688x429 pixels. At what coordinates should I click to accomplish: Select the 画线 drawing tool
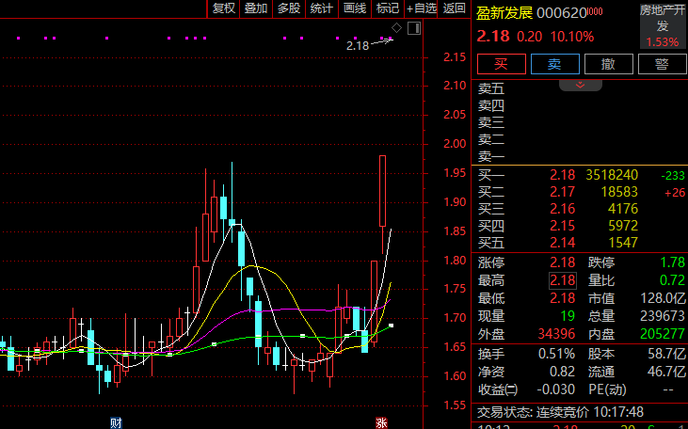click(x=355, y=8)
